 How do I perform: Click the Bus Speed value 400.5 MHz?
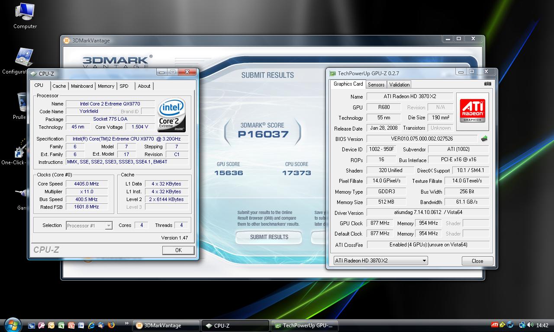[x=87, y=199]
